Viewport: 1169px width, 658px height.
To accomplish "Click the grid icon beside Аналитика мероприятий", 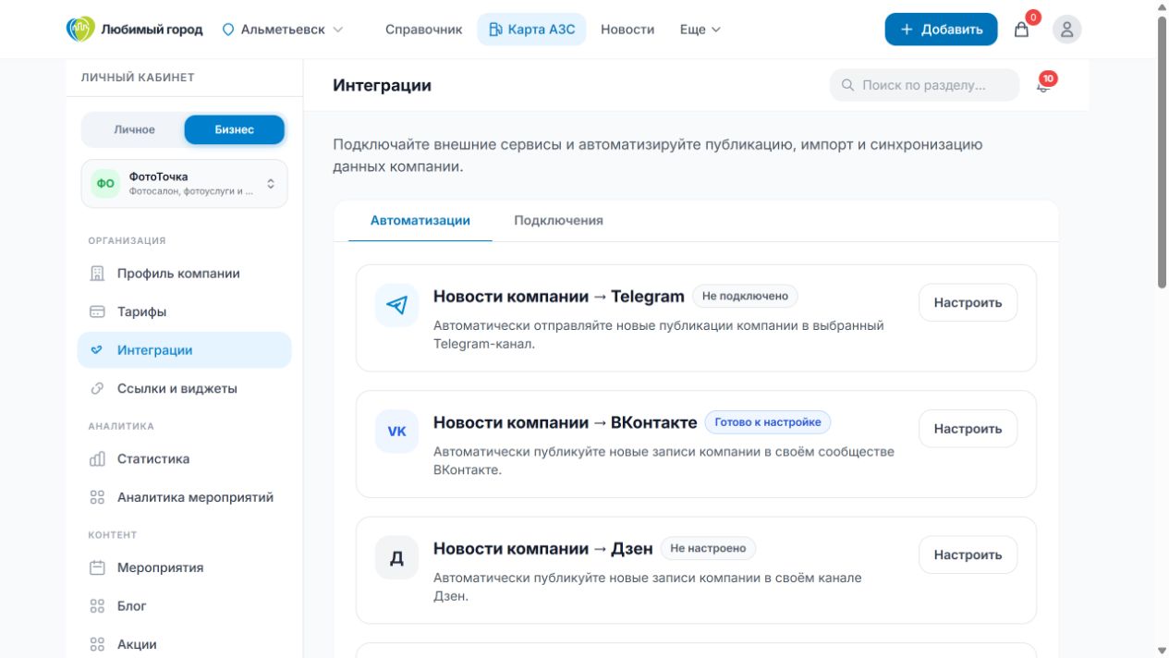I will 97,498.
